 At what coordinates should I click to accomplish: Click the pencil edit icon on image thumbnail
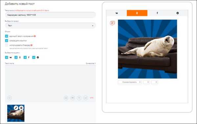pos(16,108)
